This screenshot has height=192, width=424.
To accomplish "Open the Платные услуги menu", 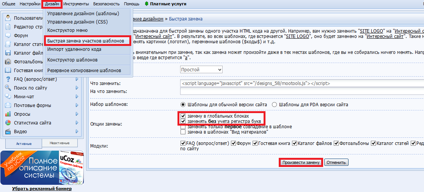I will click(168, 4).
